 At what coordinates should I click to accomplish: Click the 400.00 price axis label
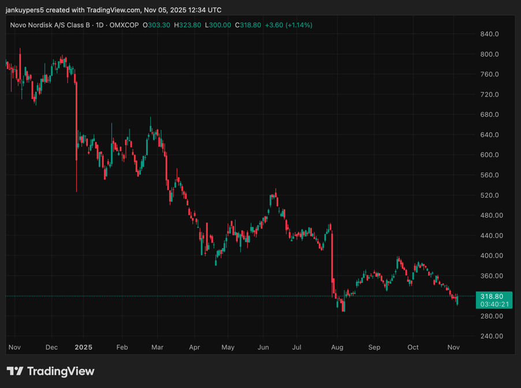pyautogui.click(x=492, y=255)
